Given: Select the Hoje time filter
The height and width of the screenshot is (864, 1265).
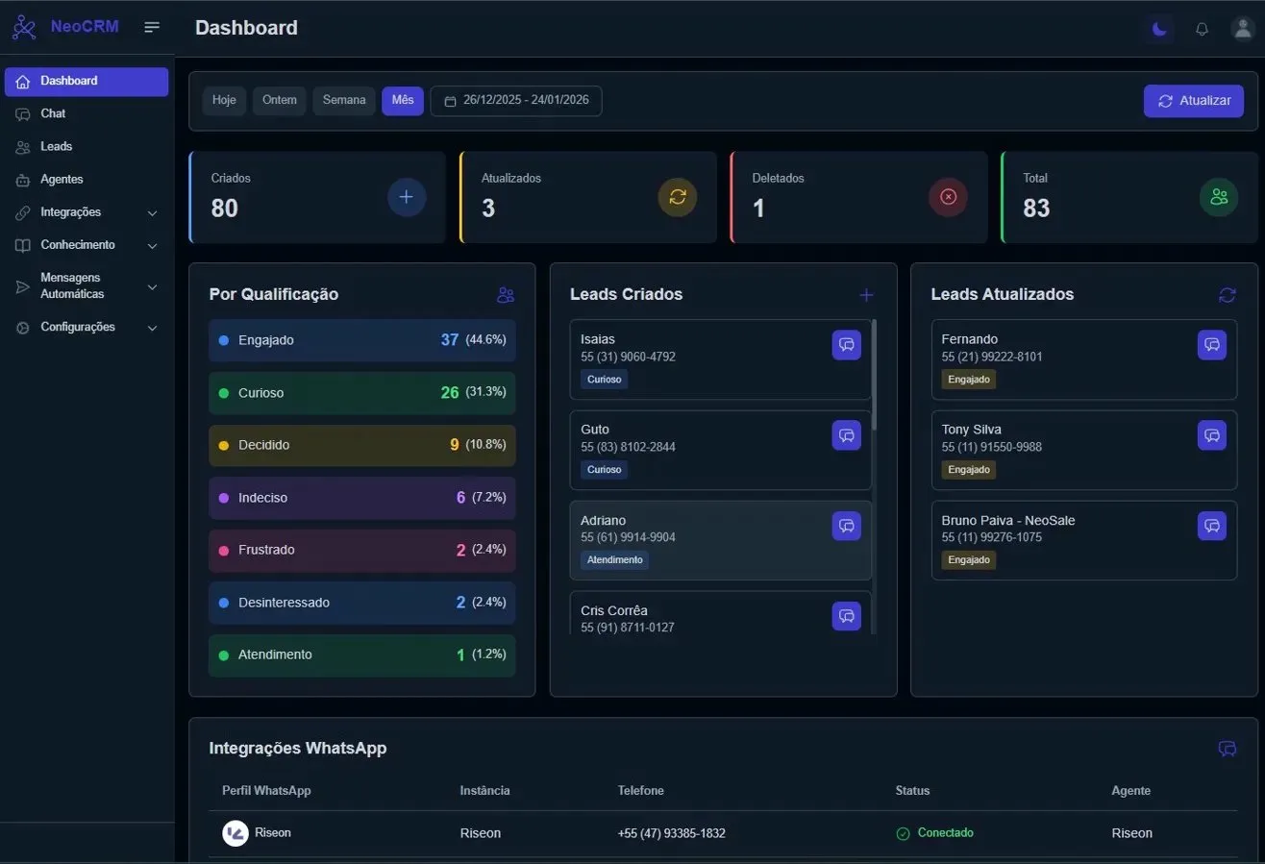Looking at the screenshot, I should click(x=224, y=100).
